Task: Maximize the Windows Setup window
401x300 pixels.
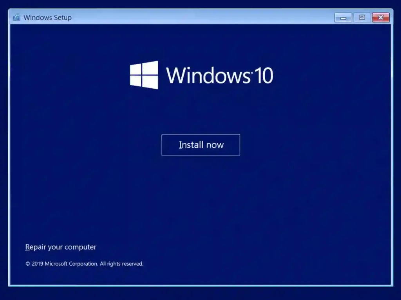Action: (x=362, y=18)
